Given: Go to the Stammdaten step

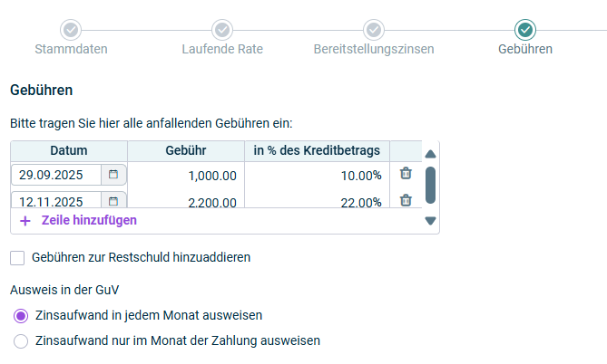Looking at the screenshot, I should coord(72,49).
